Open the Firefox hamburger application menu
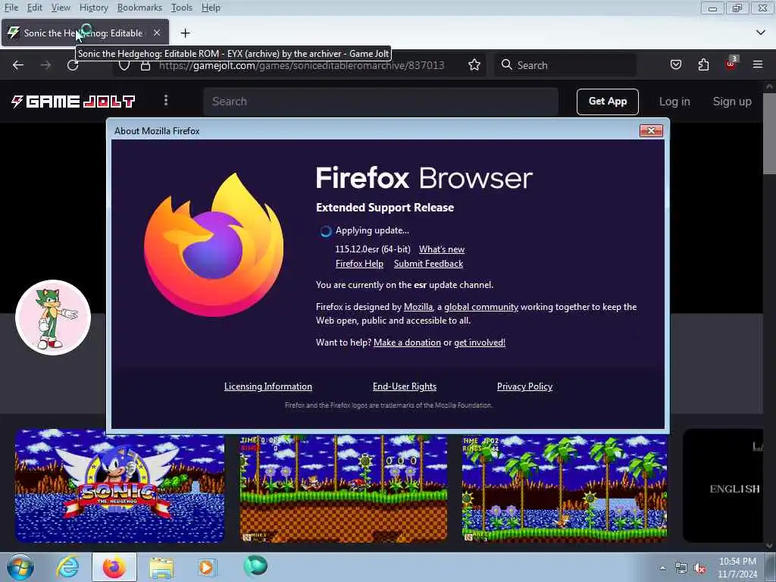 (758, 65)
